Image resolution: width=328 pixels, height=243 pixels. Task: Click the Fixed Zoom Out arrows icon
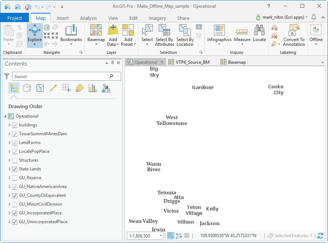[55, 36]
